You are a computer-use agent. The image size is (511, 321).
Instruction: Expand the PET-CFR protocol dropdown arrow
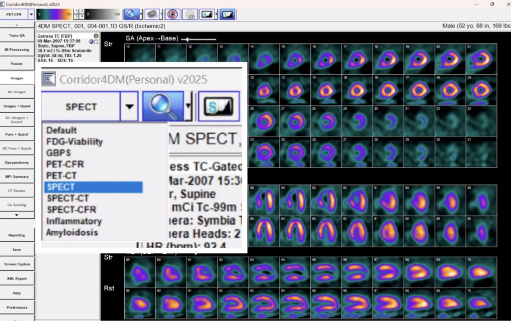31,14
